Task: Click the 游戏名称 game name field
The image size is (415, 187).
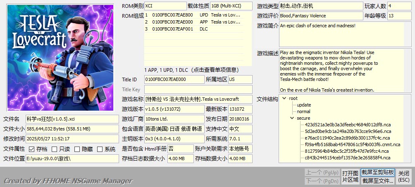Action: (x=198, y=99)
